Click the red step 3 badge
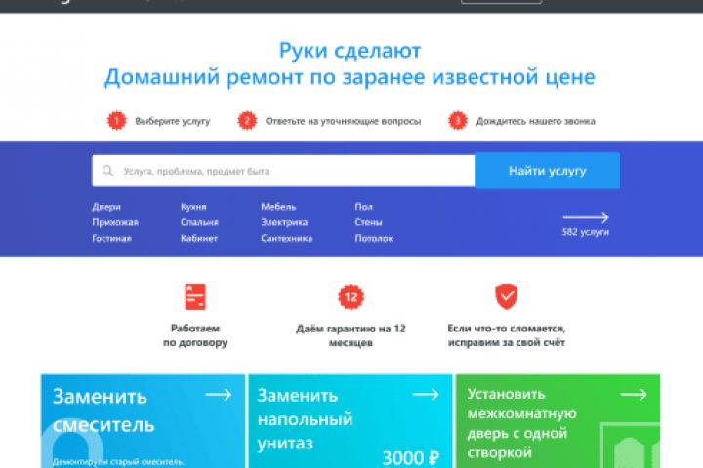The width and height of the screenshot is (703, 468). click(x=458, y=121)
